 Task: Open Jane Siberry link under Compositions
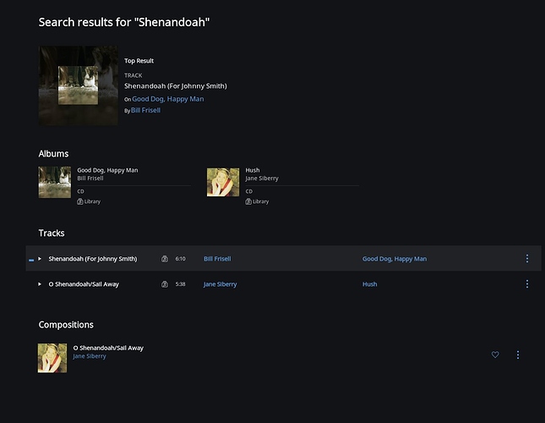[x=90, y=356]
